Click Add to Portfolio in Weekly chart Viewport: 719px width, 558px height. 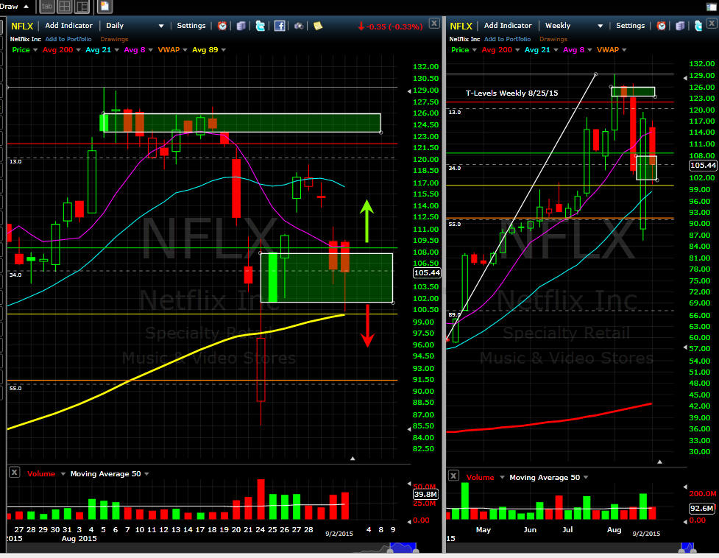507,39
